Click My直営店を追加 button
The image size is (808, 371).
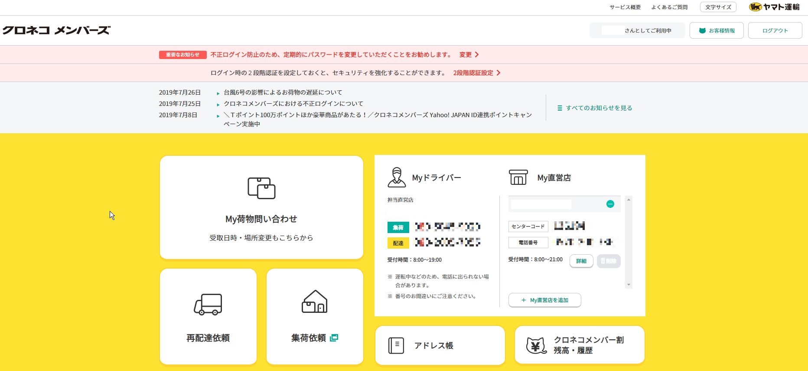click(544, 300)
